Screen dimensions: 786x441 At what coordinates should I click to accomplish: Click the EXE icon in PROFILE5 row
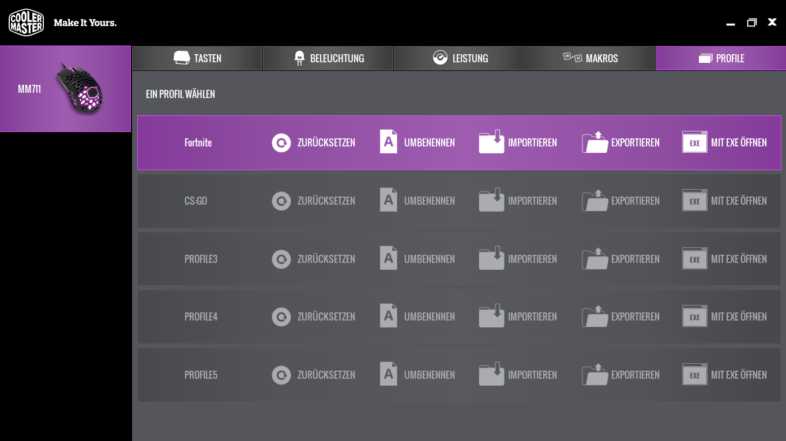(695, 374)
